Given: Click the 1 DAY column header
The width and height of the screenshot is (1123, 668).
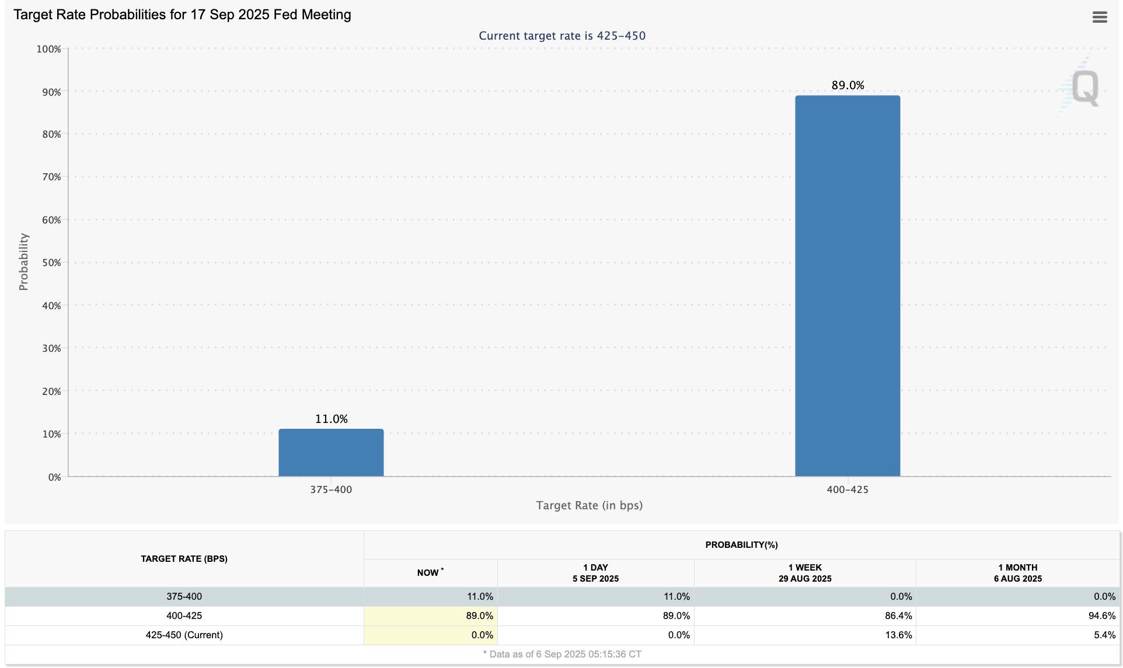Looking at the screenshot, I should (595, 573).
